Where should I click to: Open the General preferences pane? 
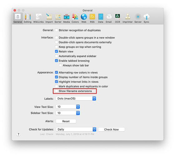(x=18, y=18)
